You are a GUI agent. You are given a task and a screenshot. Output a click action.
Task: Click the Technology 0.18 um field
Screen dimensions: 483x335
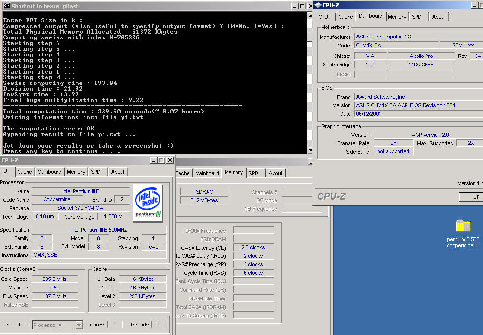click(45, 216)
